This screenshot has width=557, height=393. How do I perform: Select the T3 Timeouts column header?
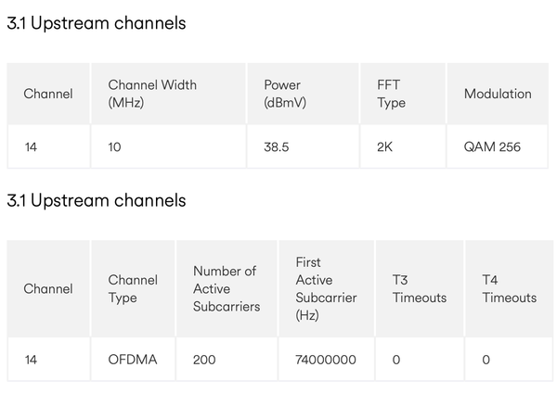pos(419,288)
